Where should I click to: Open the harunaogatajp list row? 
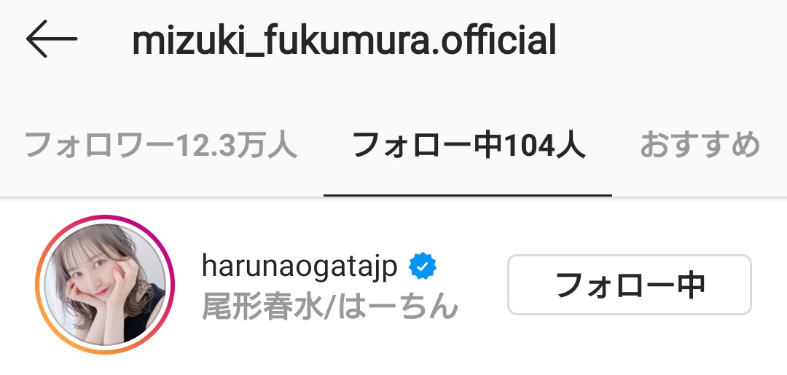click(393, 284)
